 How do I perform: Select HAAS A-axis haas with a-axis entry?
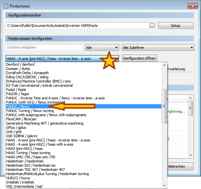click(x=84, y=144)
